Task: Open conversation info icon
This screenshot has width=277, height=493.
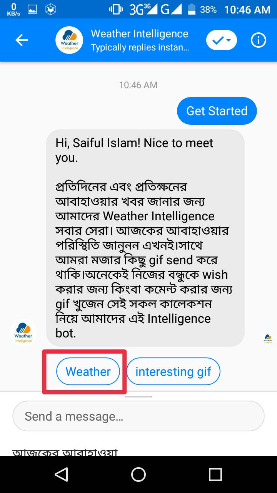Action: (x=258, y=40)
